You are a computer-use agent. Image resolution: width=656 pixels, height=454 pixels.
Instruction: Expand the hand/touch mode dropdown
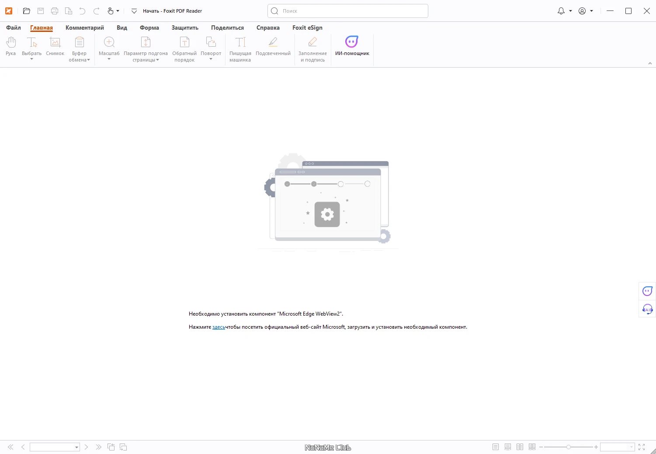coord(118,11)
